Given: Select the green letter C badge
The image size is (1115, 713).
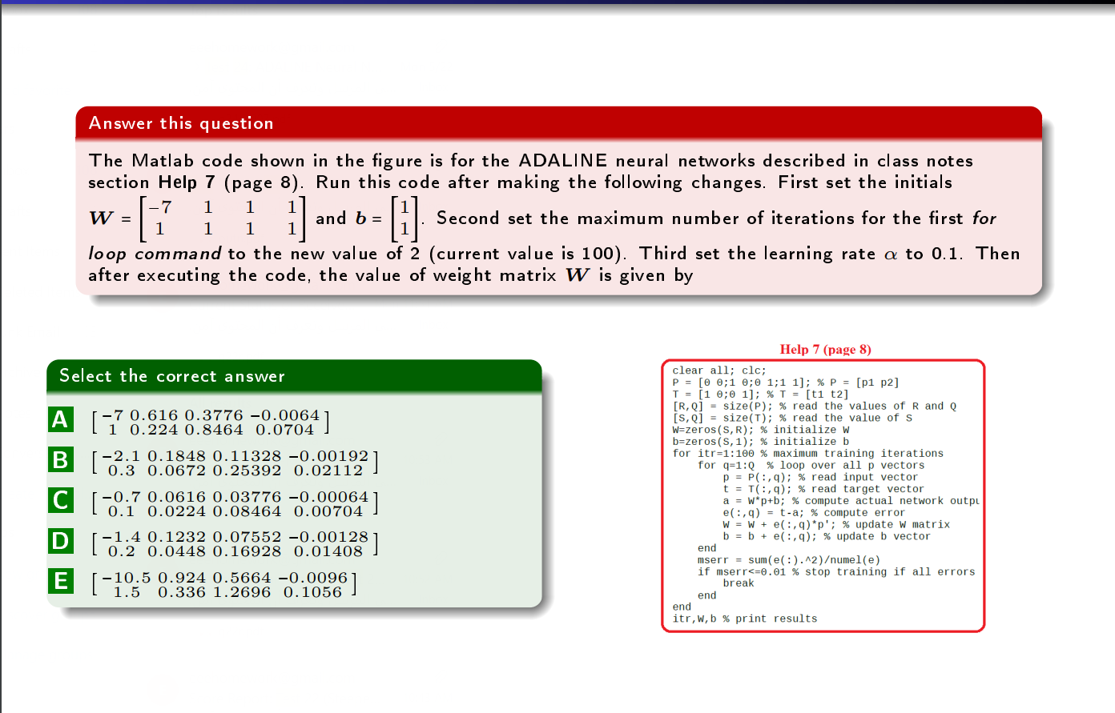Looking at the screenshot, I should [60, 503].
